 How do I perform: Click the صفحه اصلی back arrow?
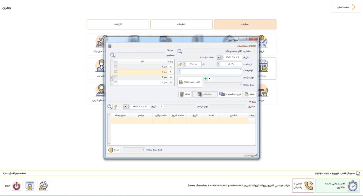(x=353, y=7)
